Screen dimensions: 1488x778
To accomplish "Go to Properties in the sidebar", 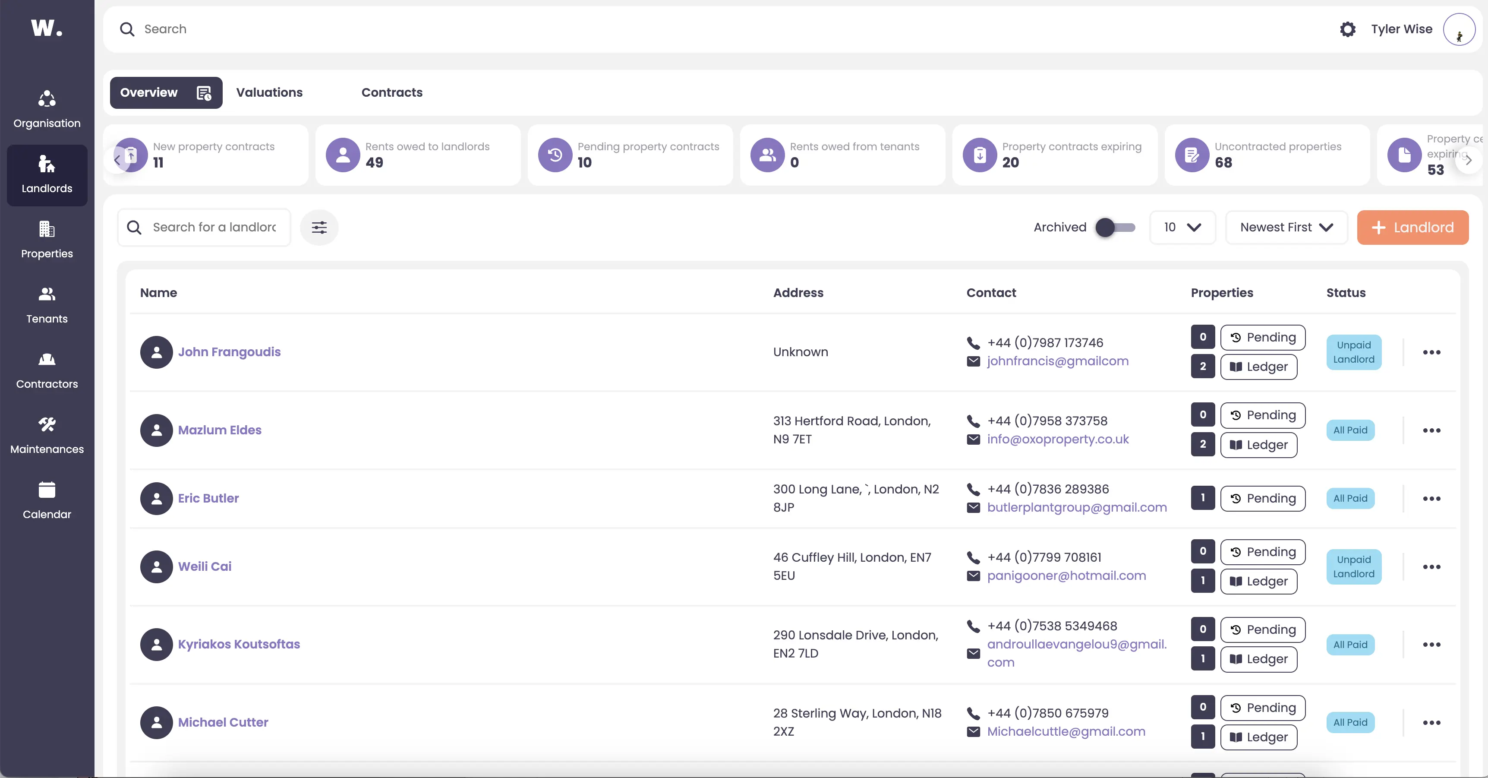I will coord(47,240).
